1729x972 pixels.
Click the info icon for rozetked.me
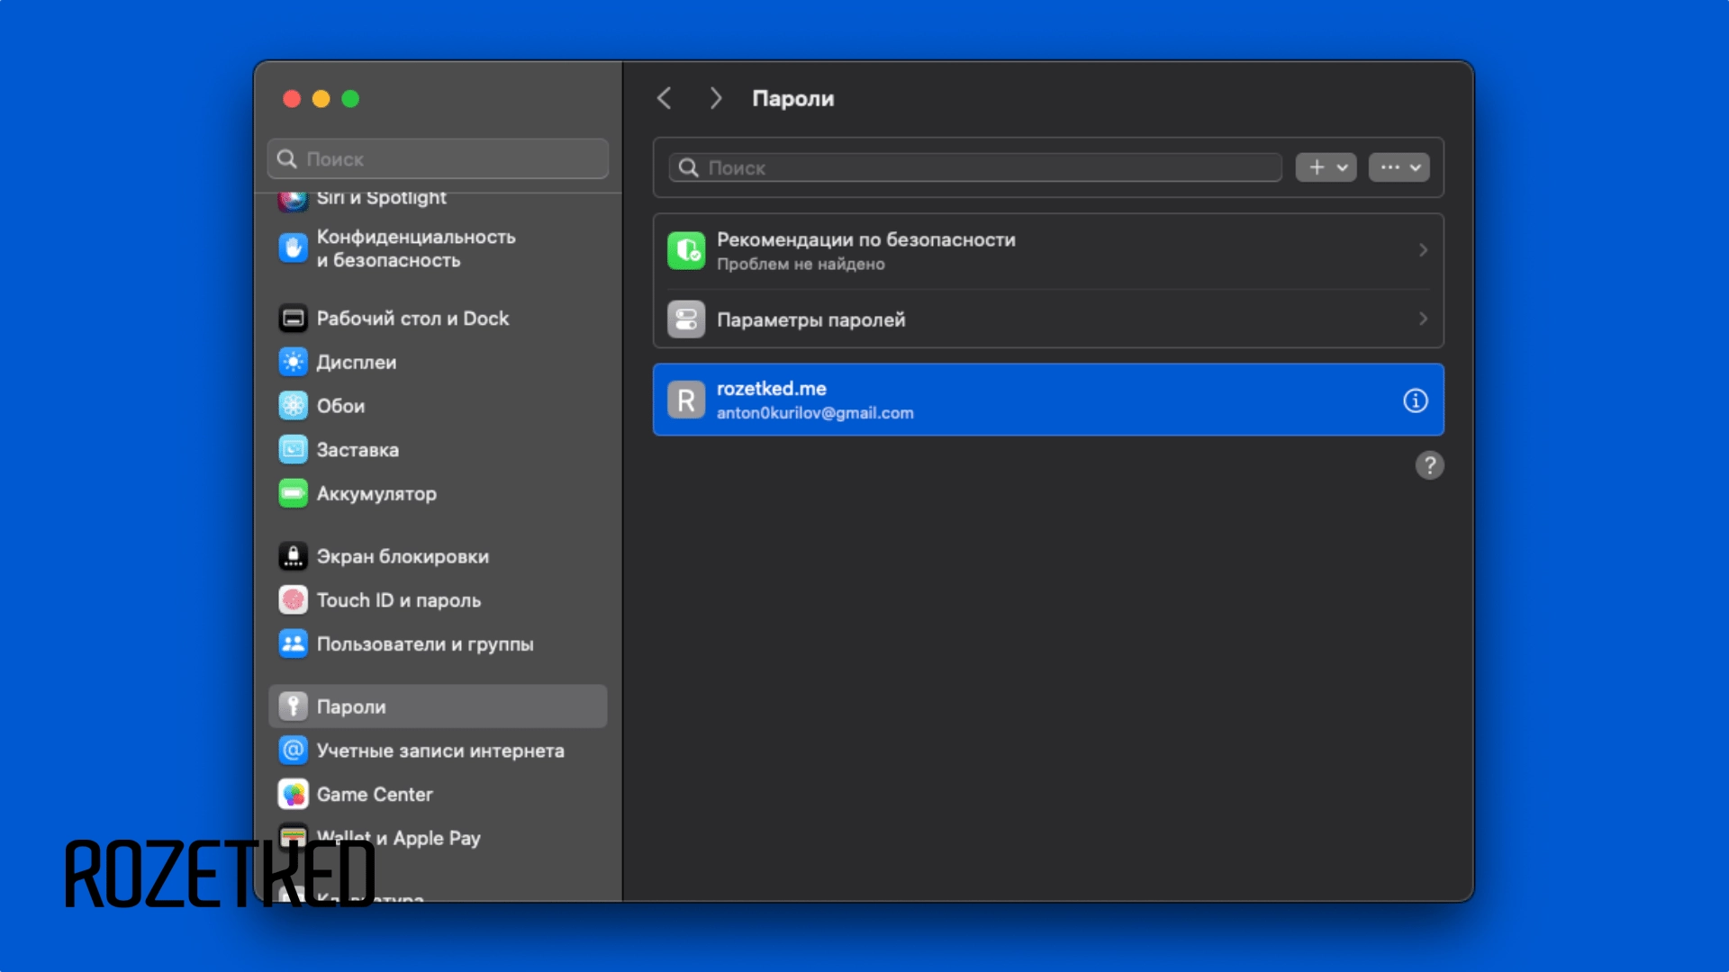[x=1415, y=400]
